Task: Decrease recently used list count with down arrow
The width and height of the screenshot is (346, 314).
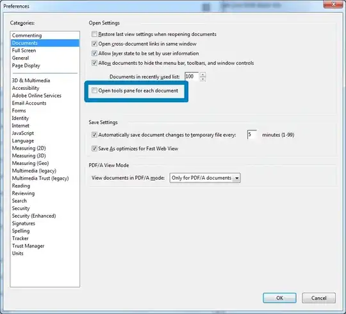Action: 202,79
